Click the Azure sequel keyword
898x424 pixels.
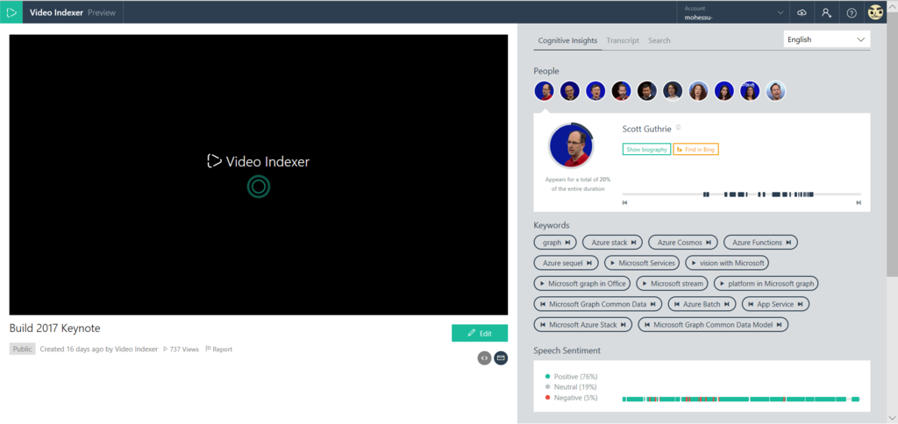566,263
